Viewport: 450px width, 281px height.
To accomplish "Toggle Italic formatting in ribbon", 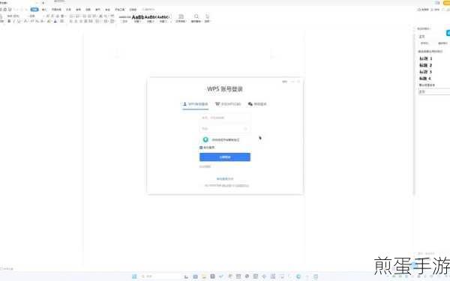I will tap(13, 21).
